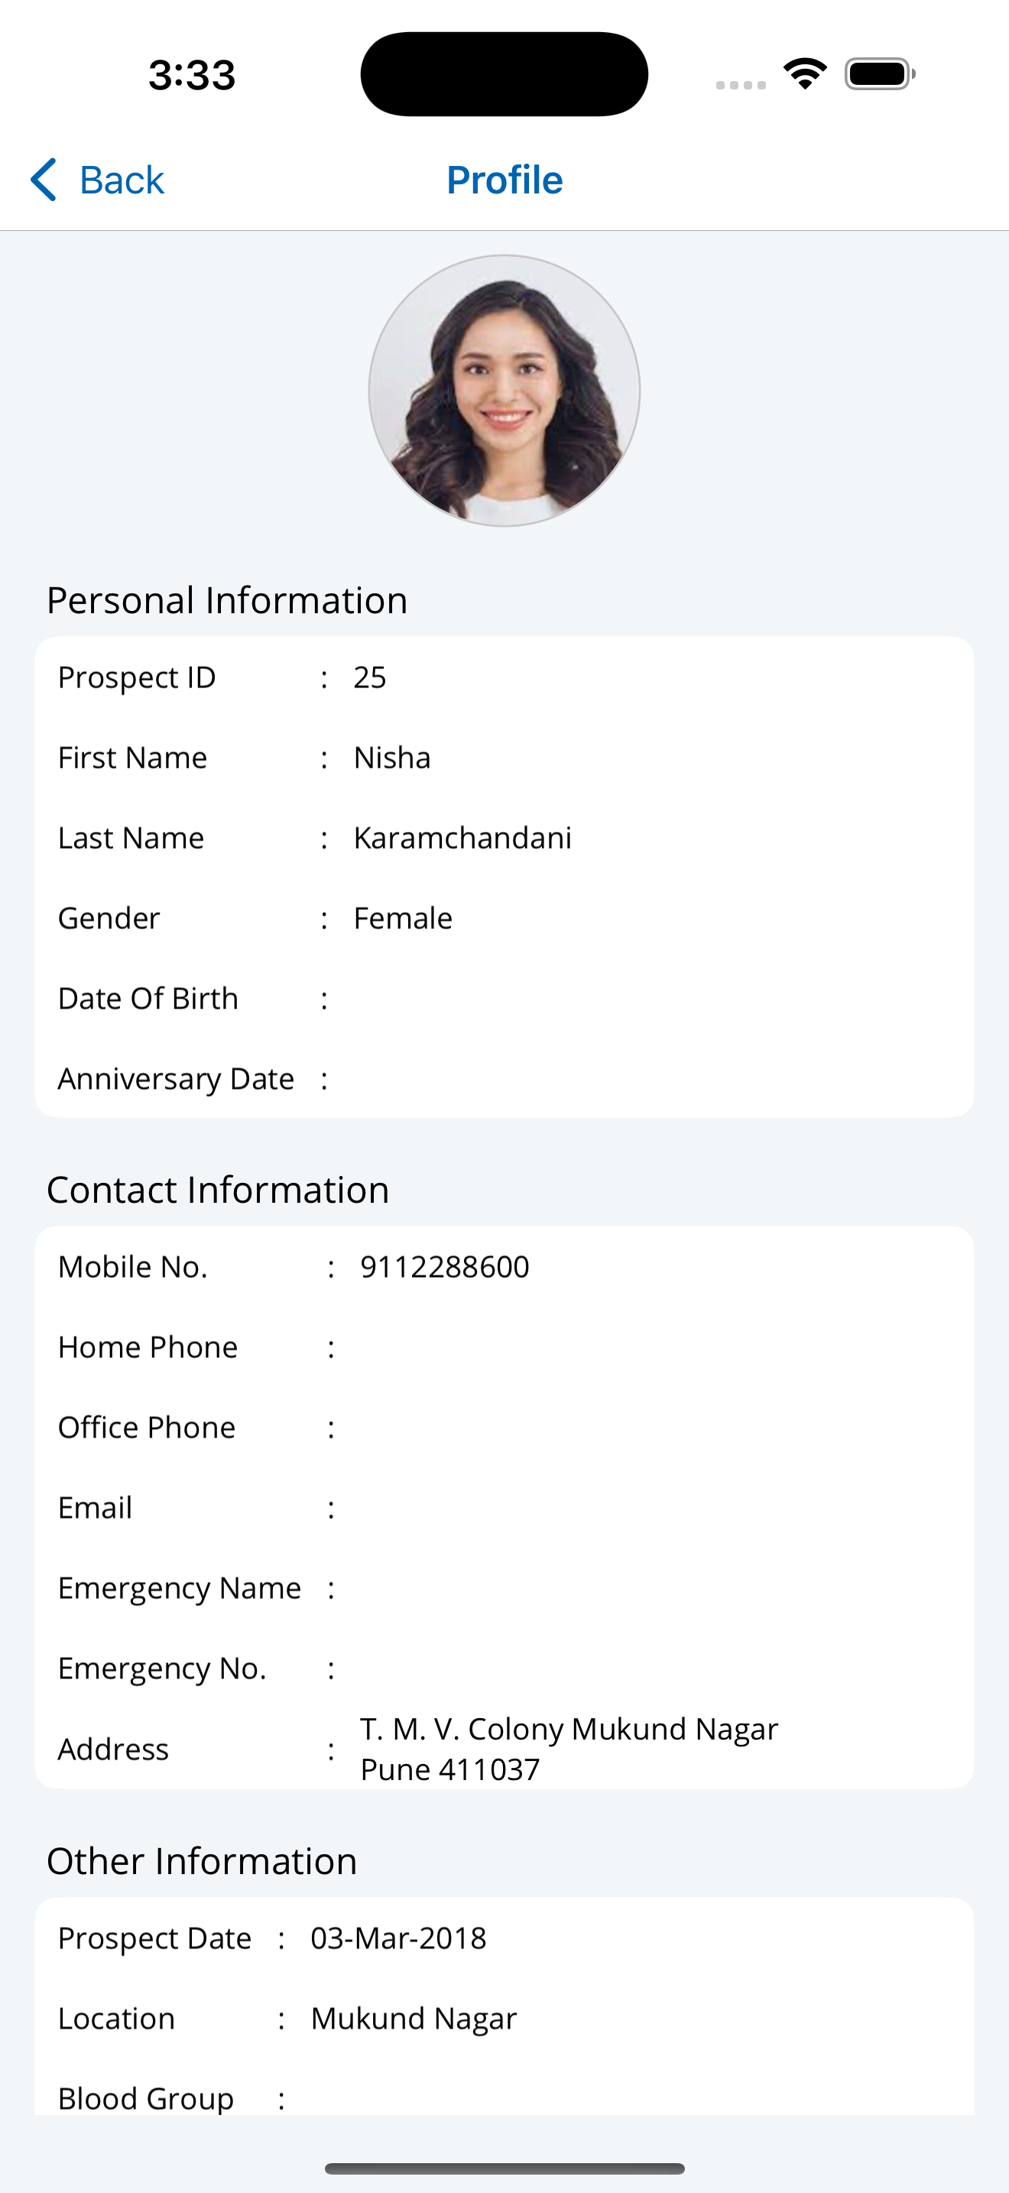Screen dimensions: 1009x2193
Task: Open the circular profile photo
Action: click(504, 391)
